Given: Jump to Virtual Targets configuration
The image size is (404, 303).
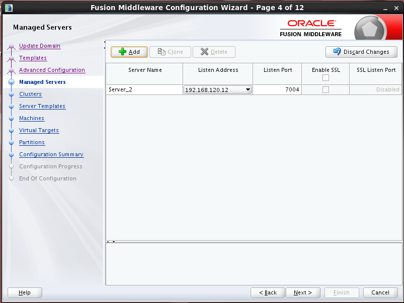Looking at the screenshot, I should (x=39, y=130).
